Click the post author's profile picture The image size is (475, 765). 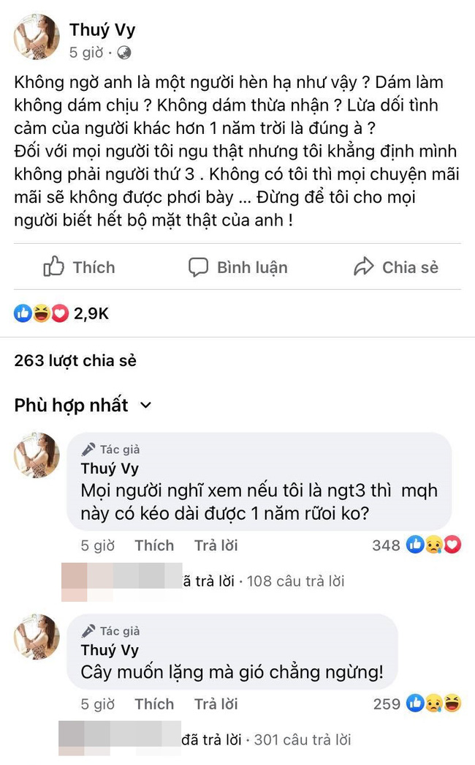tap(36, 37)
